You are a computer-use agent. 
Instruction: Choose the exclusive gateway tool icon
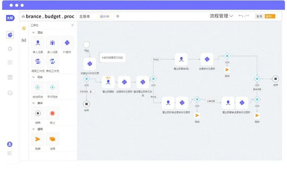38,88
